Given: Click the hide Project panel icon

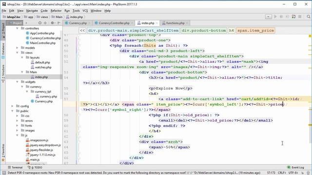Looking at the screenshot, I should click(58, 23).
